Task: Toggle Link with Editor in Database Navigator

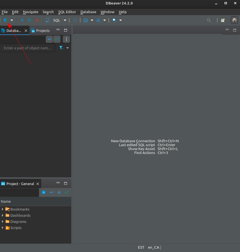Action: click(57, 39)
